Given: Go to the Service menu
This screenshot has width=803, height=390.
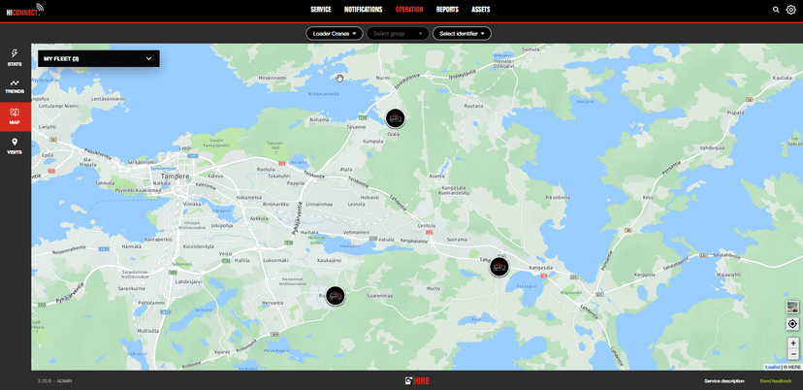Looking at the screenshot, I should point(321,10).
